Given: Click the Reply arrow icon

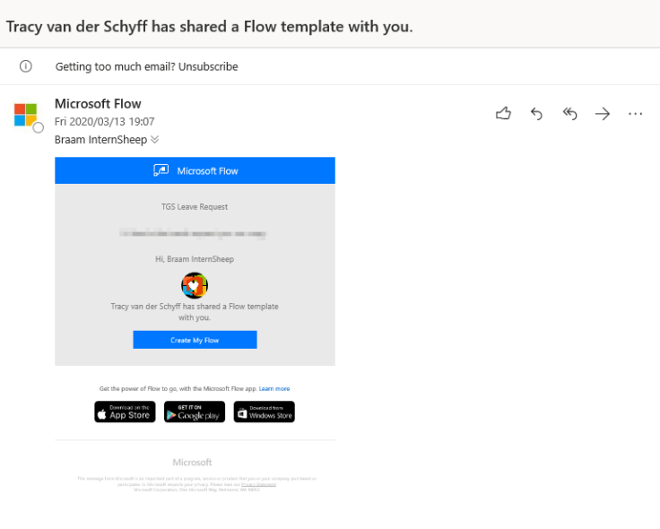Looking at the screenshot, I should tap(536, 113).
